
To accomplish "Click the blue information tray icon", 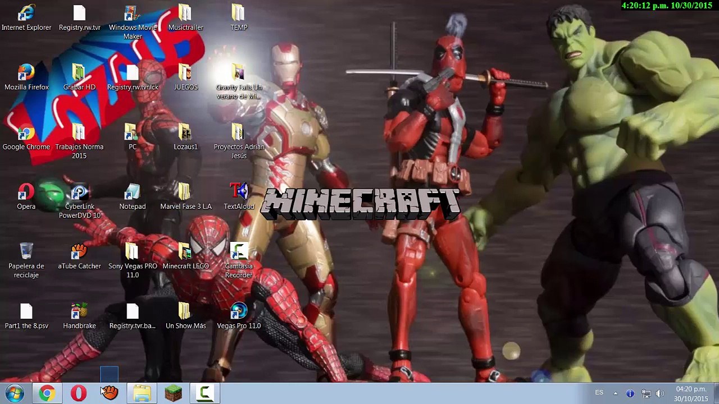I will click(630, 394).
